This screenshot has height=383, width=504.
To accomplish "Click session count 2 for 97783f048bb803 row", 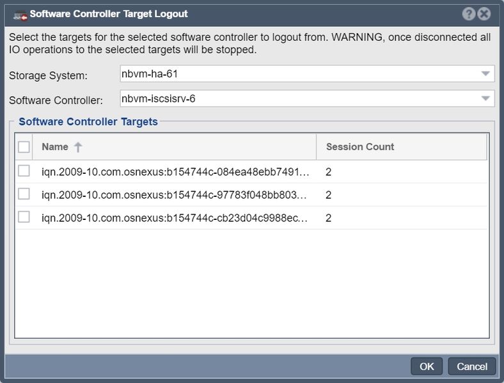I will tap(328, 195).
